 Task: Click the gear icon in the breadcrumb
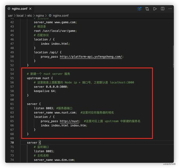tap(50, 15)
